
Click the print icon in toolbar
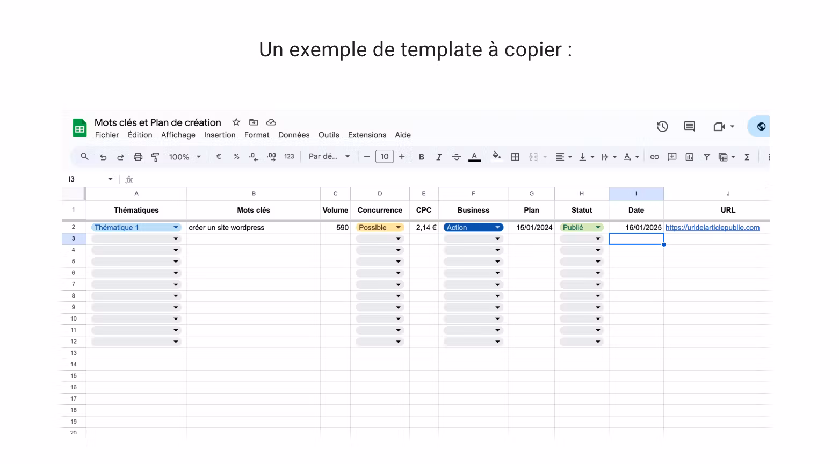138,157
